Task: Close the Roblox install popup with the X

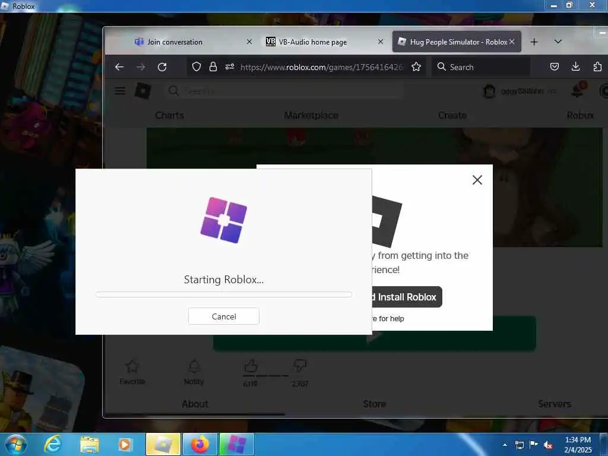Action: point(477,180)
